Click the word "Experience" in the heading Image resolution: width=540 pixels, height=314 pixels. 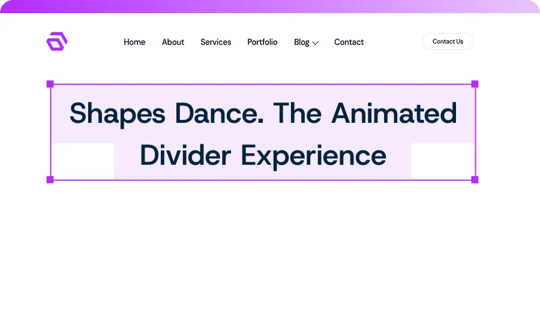coord(314,156)
